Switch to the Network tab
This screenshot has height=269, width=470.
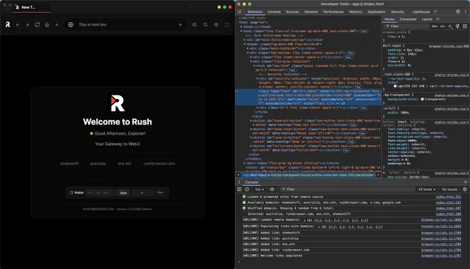coord(311,12)
